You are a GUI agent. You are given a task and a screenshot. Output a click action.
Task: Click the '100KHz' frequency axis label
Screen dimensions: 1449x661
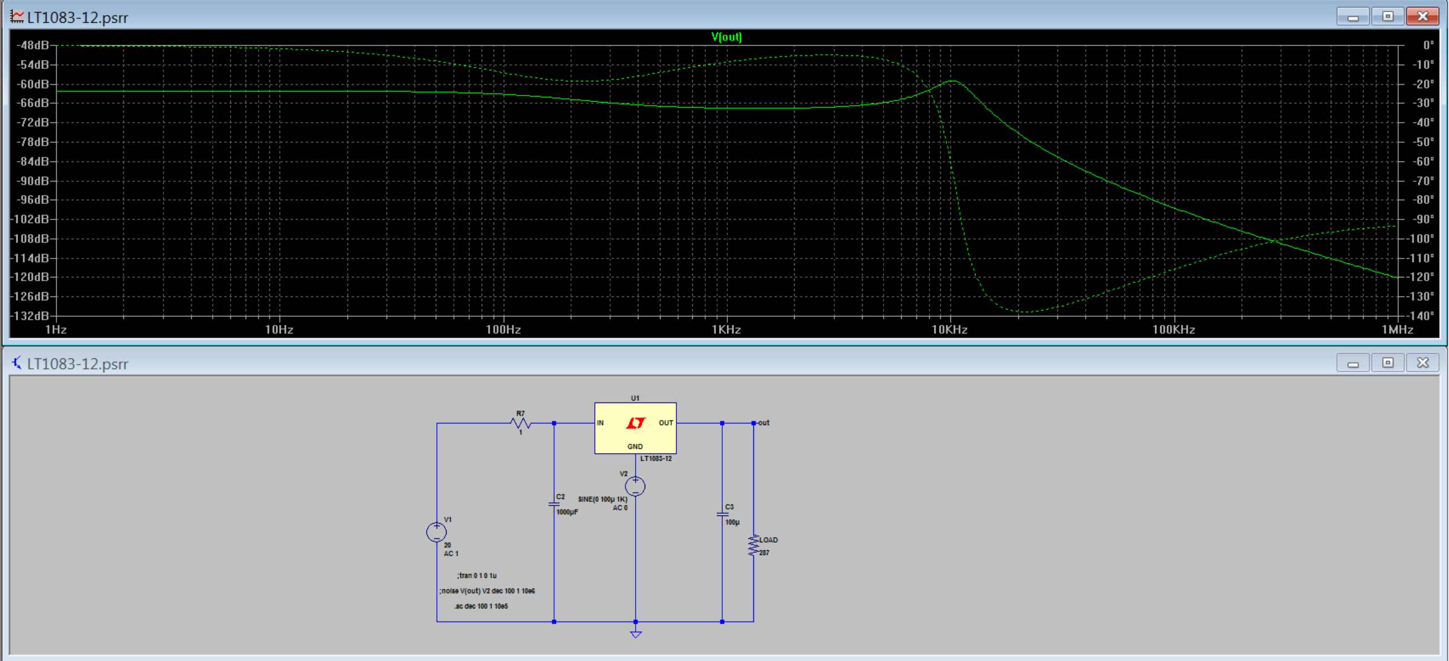[1173, 329]
